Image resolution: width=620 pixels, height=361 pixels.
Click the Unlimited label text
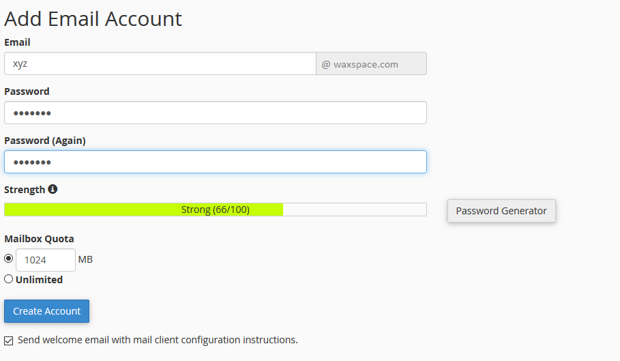pyautogui.click(x=39, y=280)
